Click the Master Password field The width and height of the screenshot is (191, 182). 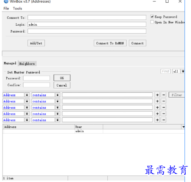click(x=36, y=78)
